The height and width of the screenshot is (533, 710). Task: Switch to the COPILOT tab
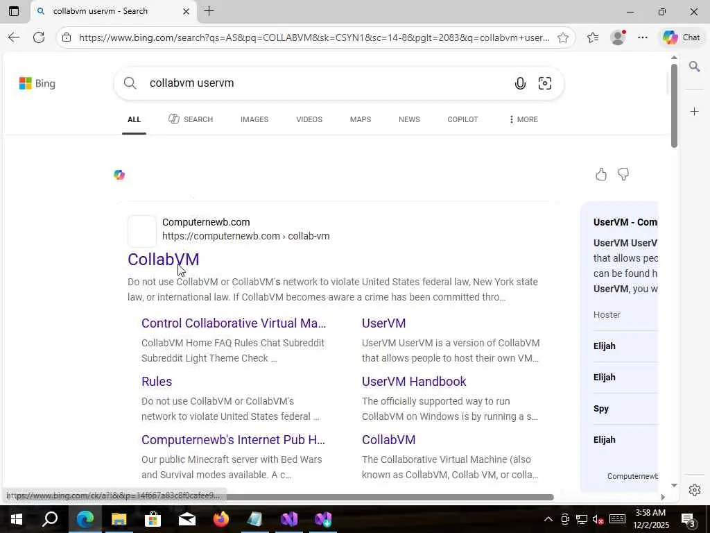[462, 119]
